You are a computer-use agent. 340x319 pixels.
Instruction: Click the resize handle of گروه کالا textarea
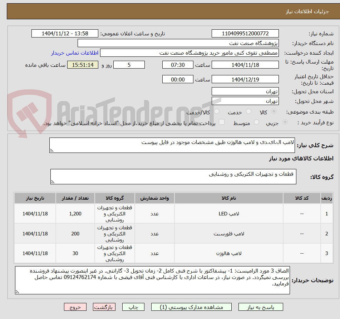(53, 182)
